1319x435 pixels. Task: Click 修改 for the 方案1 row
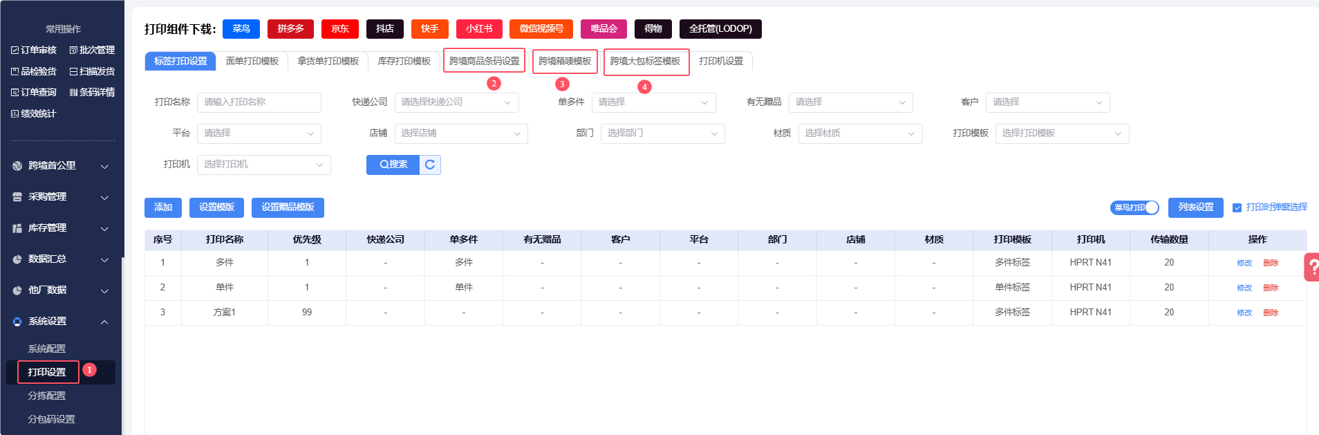[1244, 313]
